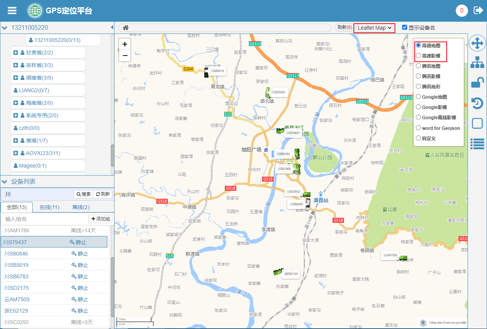487x329 pixels.
Task: Open history playback clock icon
Action: [x=477, y=103]
